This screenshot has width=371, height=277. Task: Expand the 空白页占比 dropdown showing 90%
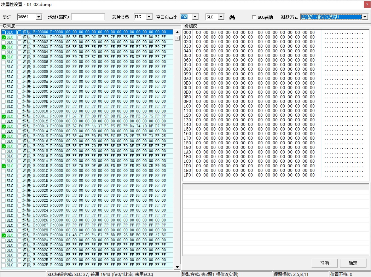195,17
